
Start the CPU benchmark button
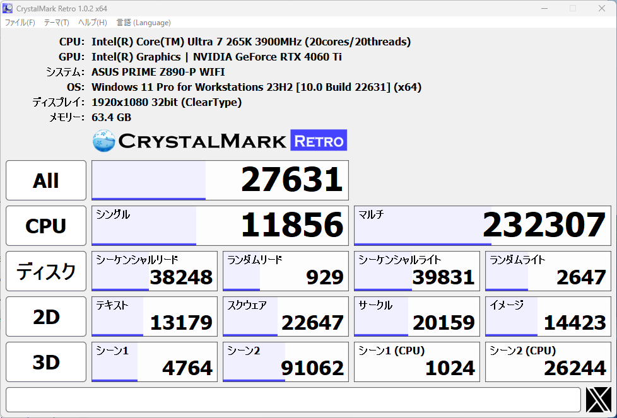pos(46,226)
